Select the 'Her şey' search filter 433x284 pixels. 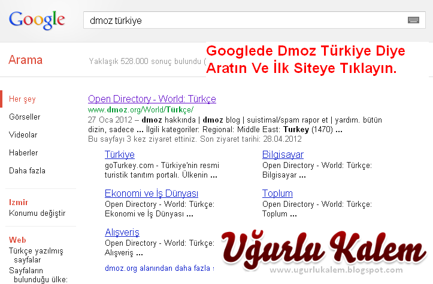tap(22, 99)
